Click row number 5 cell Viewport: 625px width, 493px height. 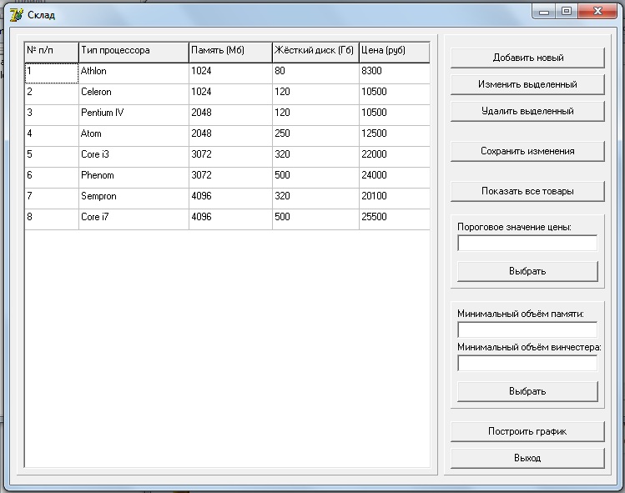point(52,157)
